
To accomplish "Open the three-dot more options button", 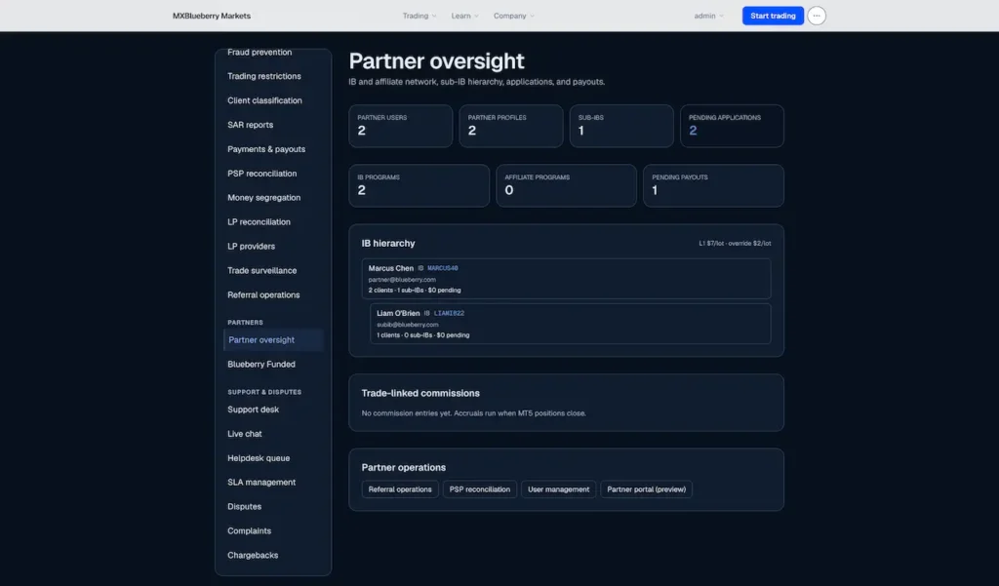I will pos(817,16).
